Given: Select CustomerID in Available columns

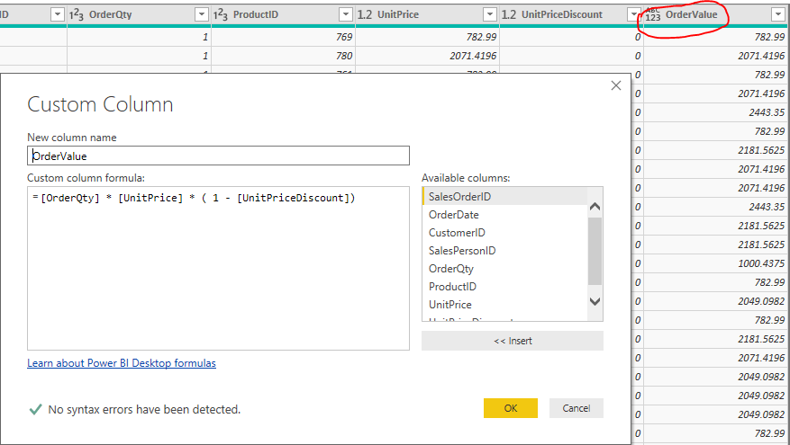Looking at the screenshot, I should 504,233.
